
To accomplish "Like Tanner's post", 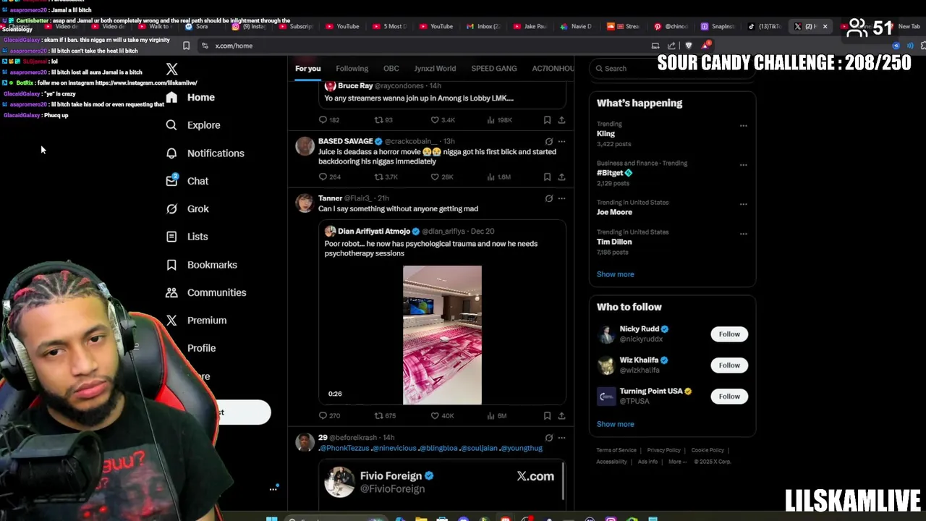I will pos(442,415).
